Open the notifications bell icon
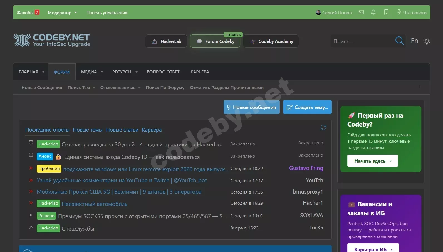Image resolution: width=443 pixels, height=252 pixels. (x=373, y=12)
